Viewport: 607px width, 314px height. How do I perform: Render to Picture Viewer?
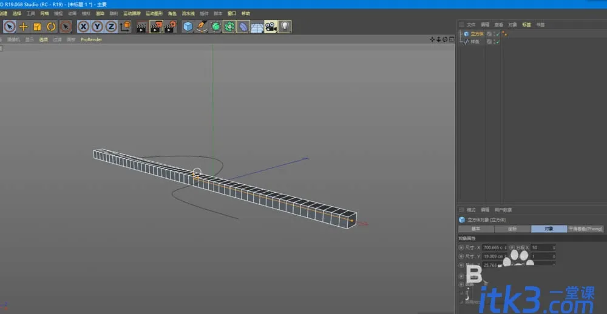pos(156,27)
